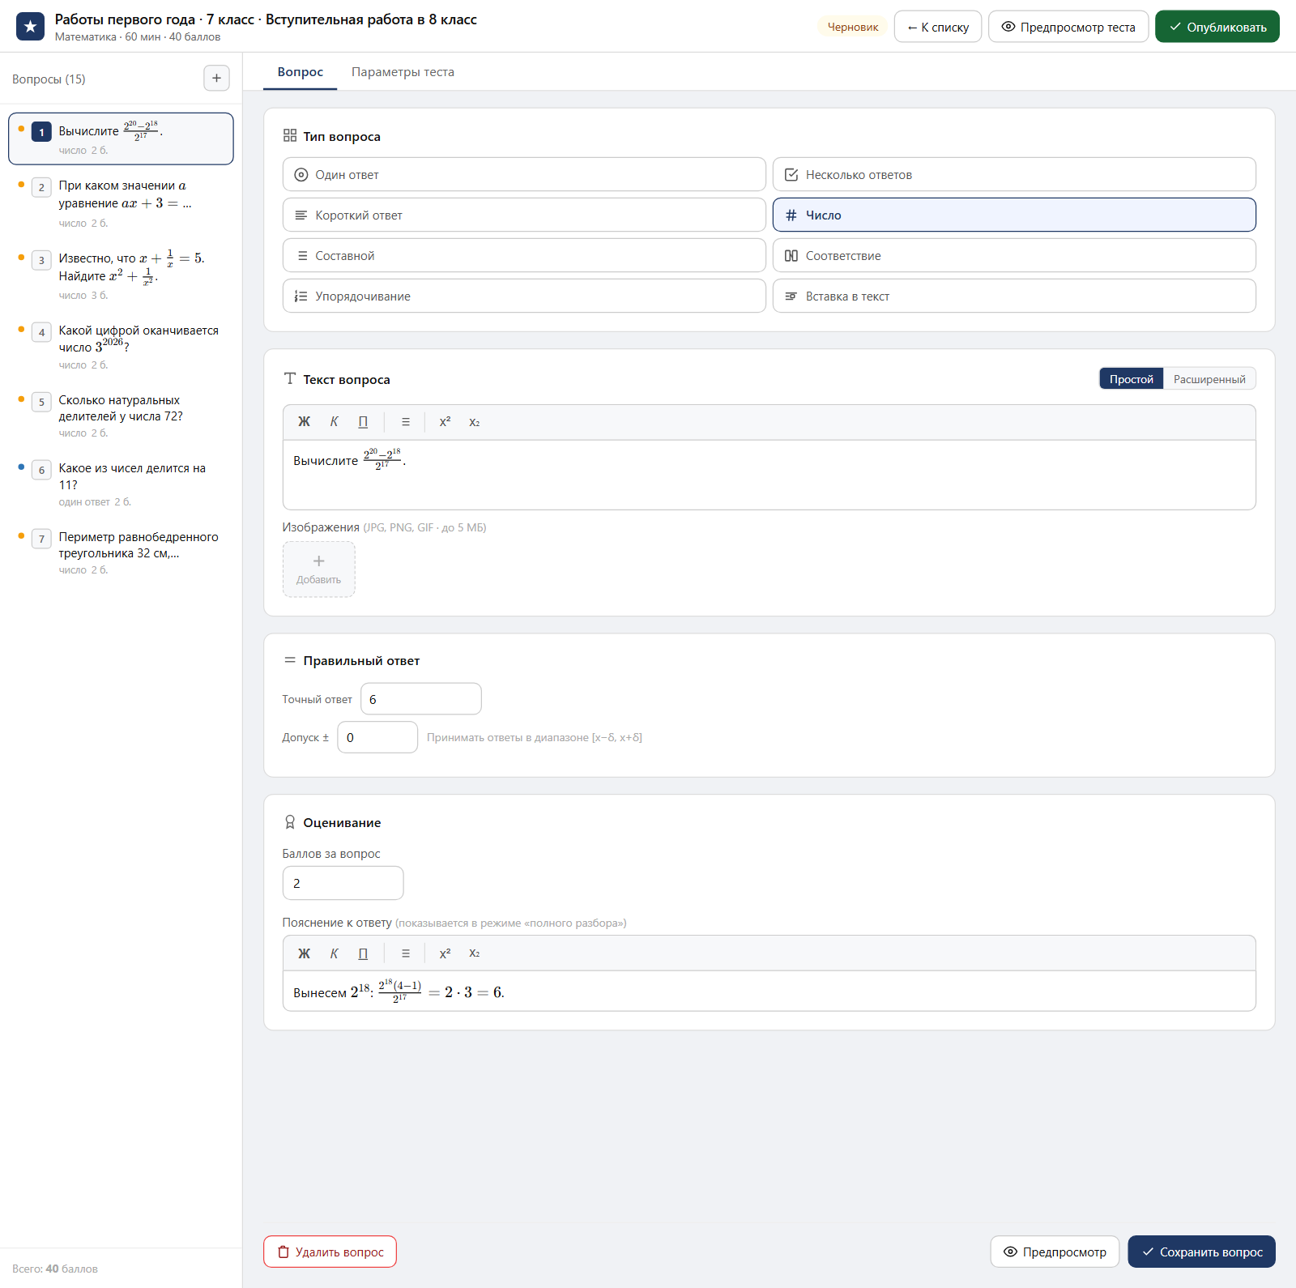Image resolution: width=1296 pixels, height=1288 pixels.
Task: Insert list in question text toolbar
Action: click(406, 422)
